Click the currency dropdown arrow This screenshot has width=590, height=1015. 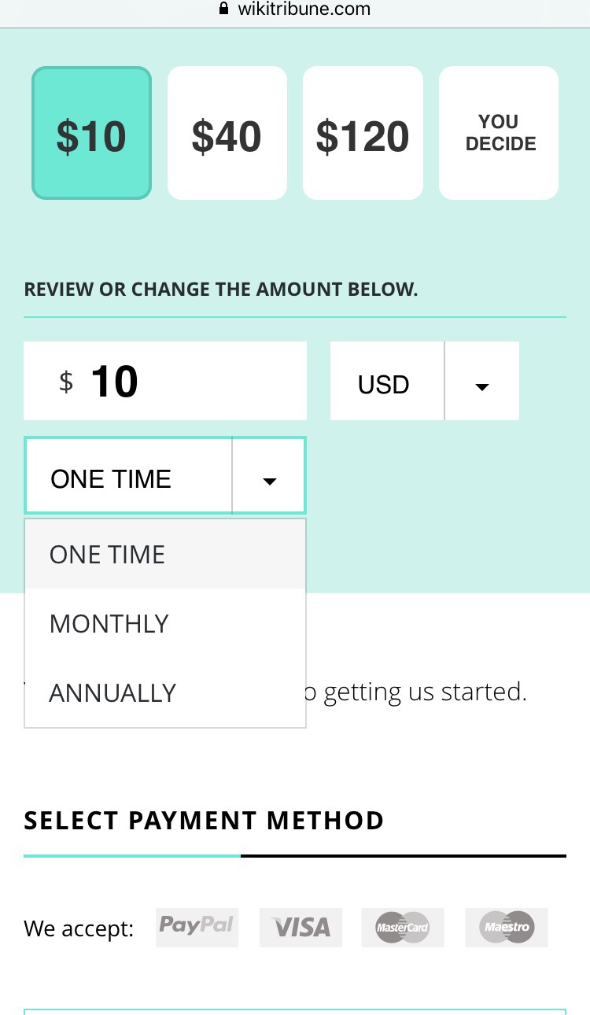tap(482, 386)
